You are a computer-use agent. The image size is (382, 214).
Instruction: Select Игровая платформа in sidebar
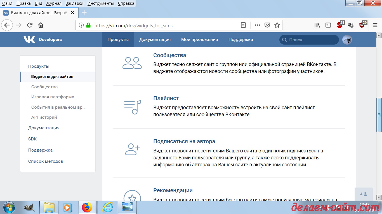click(x=53, y=97)
